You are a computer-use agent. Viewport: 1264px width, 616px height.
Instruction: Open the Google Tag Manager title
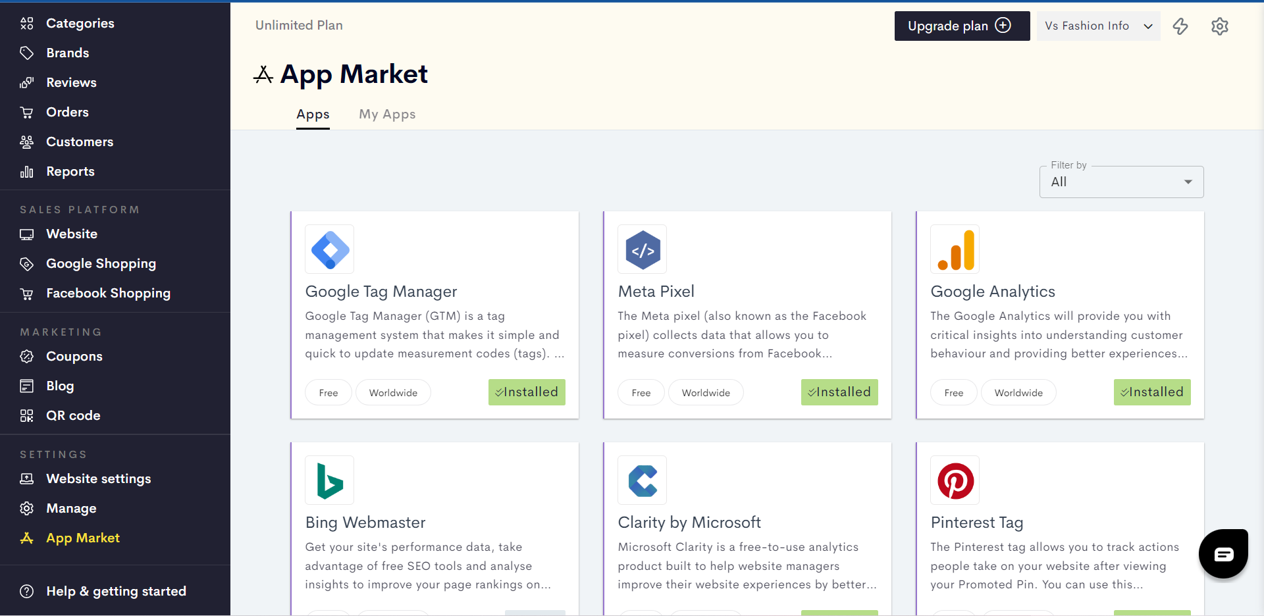381,292
